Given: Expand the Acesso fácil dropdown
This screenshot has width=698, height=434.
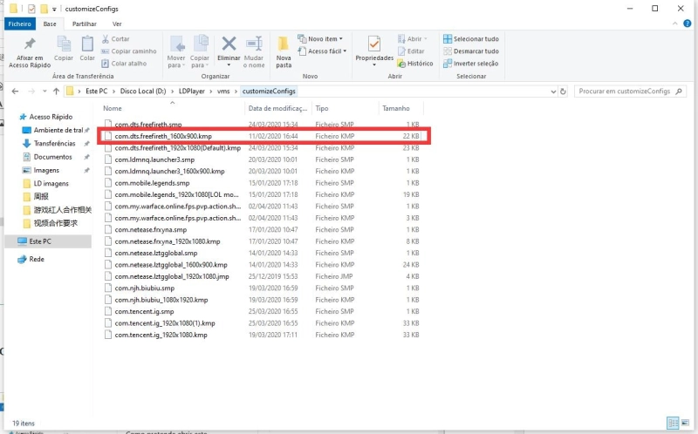Looking at the screenshot, I should tap(323, 51).
